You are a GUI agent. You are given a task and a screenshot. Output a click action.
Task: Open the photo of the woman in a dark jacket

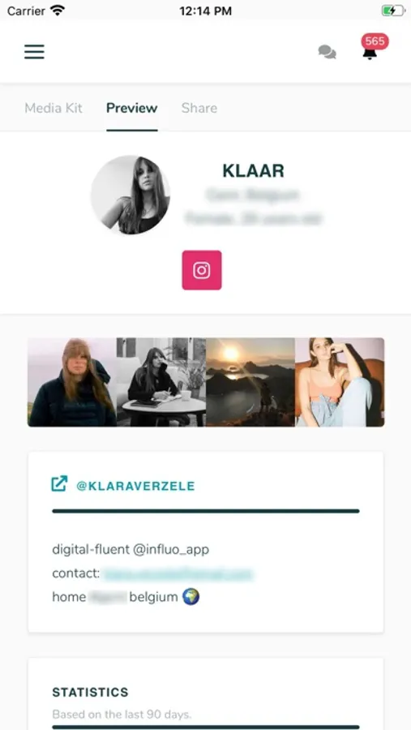click(72, 382)
